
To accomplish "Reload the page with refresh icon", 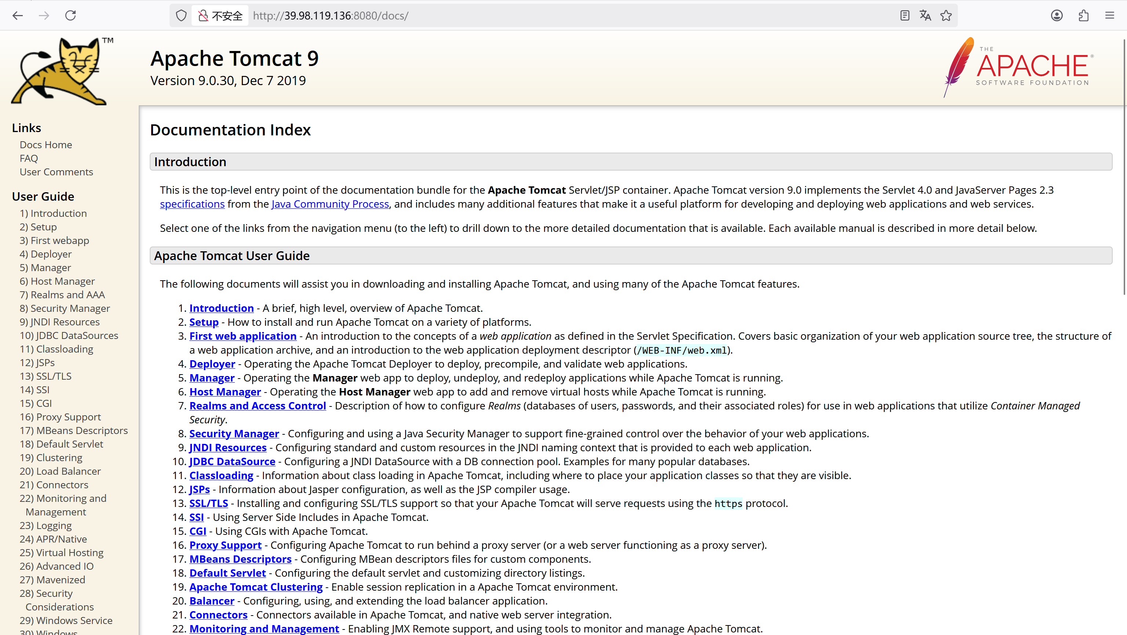I will click(x=70, y=16).
